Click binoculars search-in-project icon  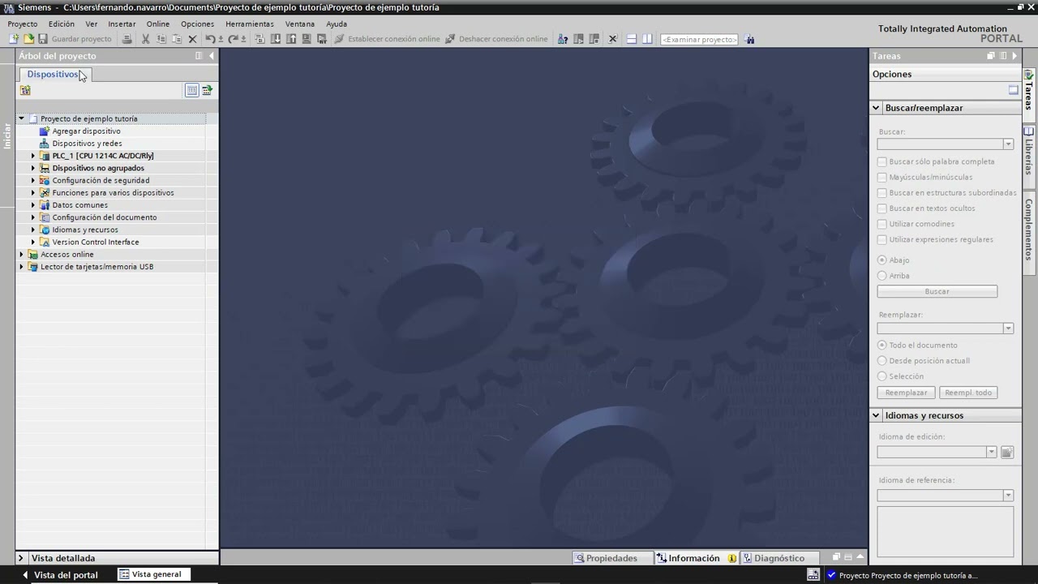click(x=750, y=39)
